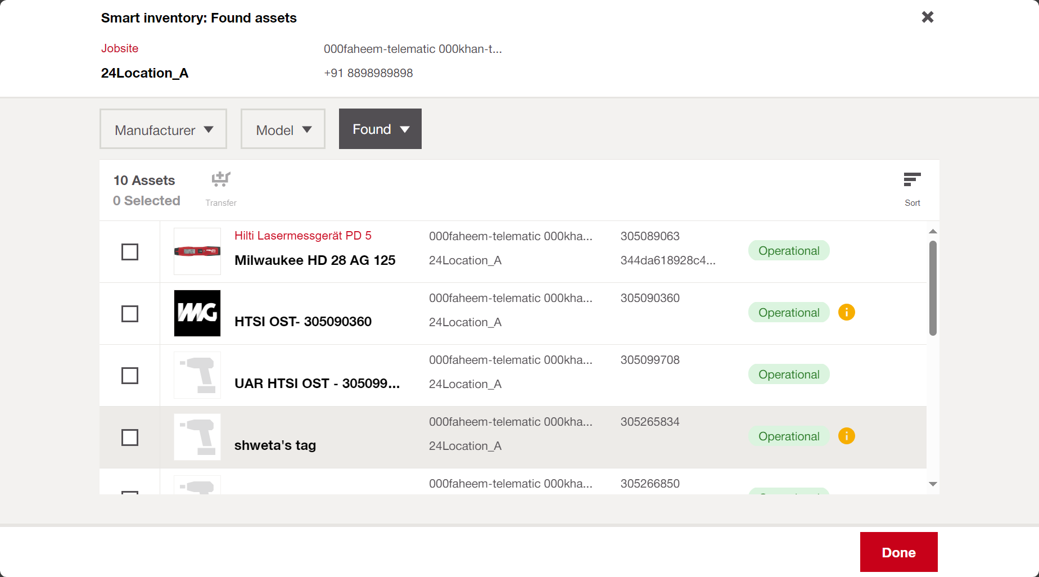Click the scroll down arrow in list
Viewport: 1039px width, 577px height.
[x=933, y=484]
